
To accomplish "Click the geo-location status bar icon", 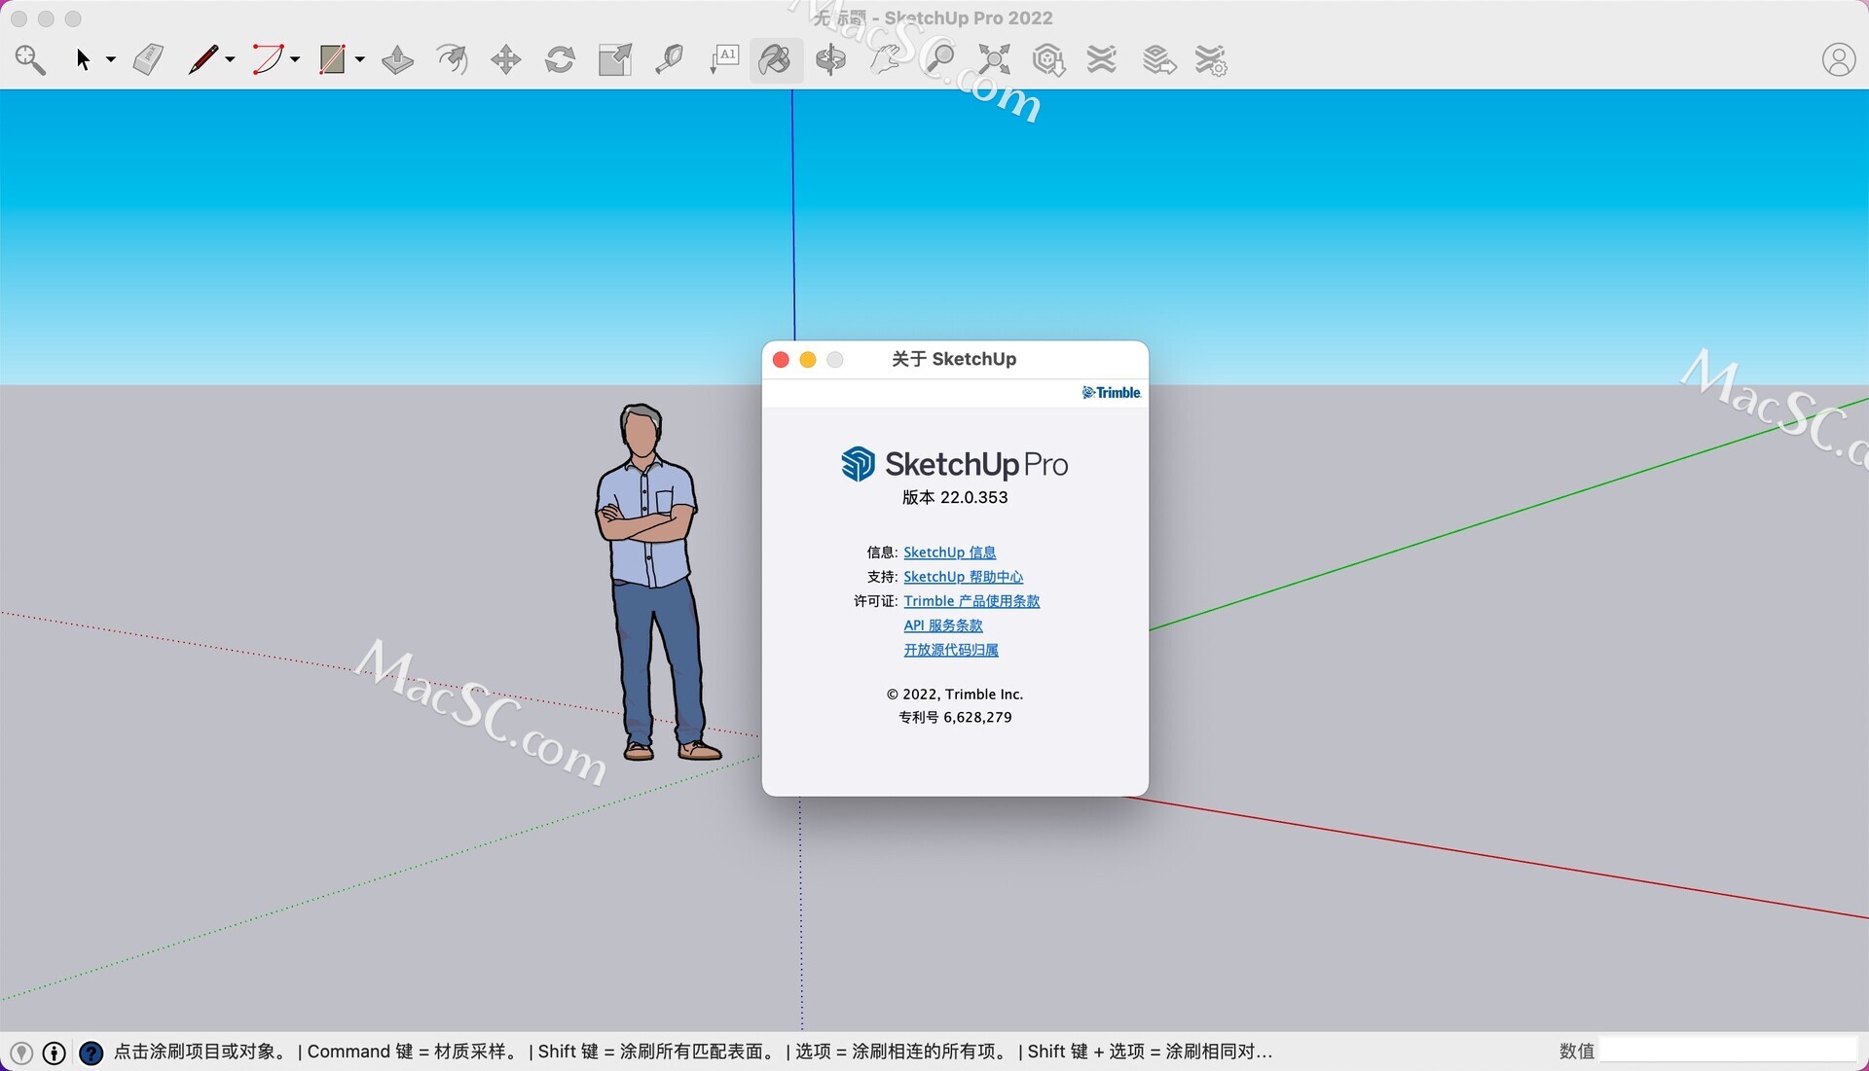I will point(21,1053).
